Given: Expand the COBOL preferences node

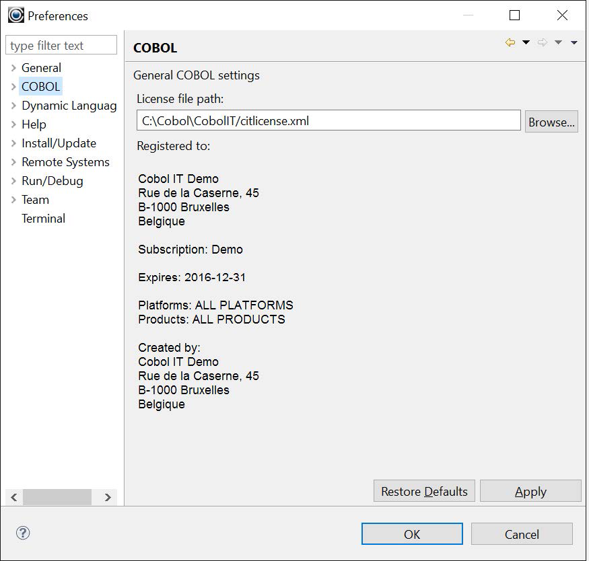Looking at the screenshot, I should pos(13,87).
